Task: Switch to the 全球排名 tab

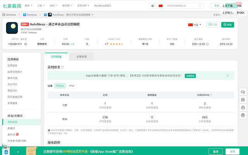Action: pos(82,57)
